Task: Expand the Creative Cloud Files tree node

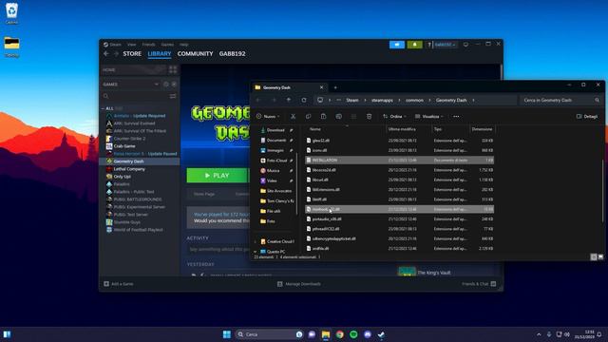Action: pos(256,241)
